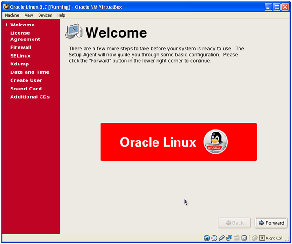The height and width of the screenshot is (244, 292).
Task: Click the arrow marker beside Welcome
Action: [x=7, y=25]
